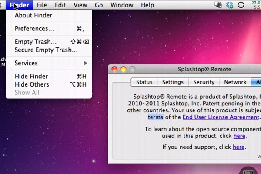The width and height of the screenshot is (261, 174).
Task: Click the support "here" link
Action: coord(238,147)
